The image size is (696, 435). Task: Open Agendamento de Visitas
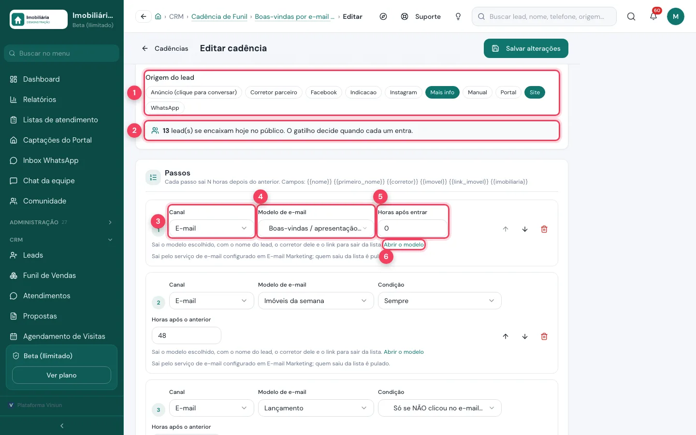[61, 336]
